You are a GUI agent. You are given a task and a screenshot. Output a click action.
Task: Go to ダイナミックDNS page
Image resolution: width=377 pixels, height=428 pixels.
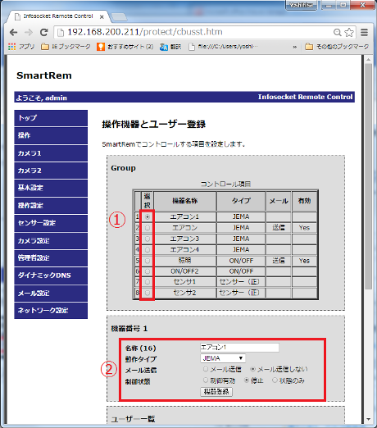point(51,275)
